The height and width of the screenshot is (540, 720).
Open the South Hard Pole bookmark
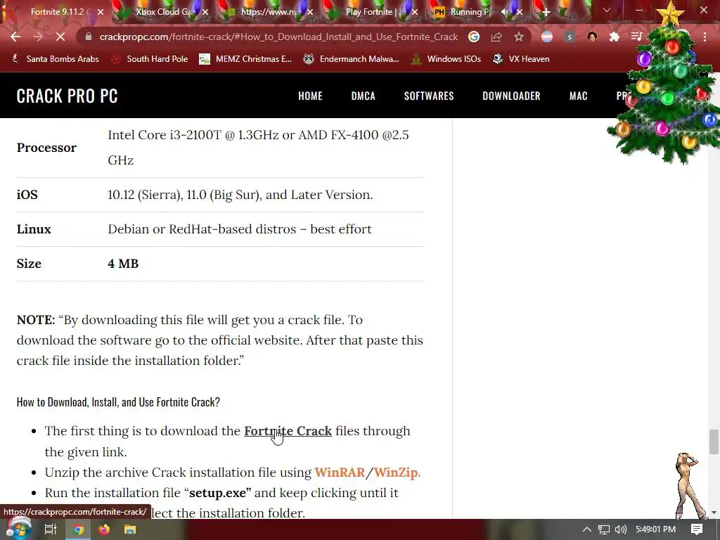(150, 59)
